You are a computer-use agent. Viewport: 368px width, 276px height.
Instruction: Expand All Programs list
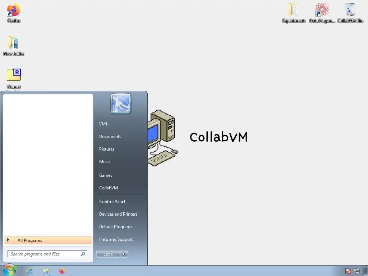(48, 240)
